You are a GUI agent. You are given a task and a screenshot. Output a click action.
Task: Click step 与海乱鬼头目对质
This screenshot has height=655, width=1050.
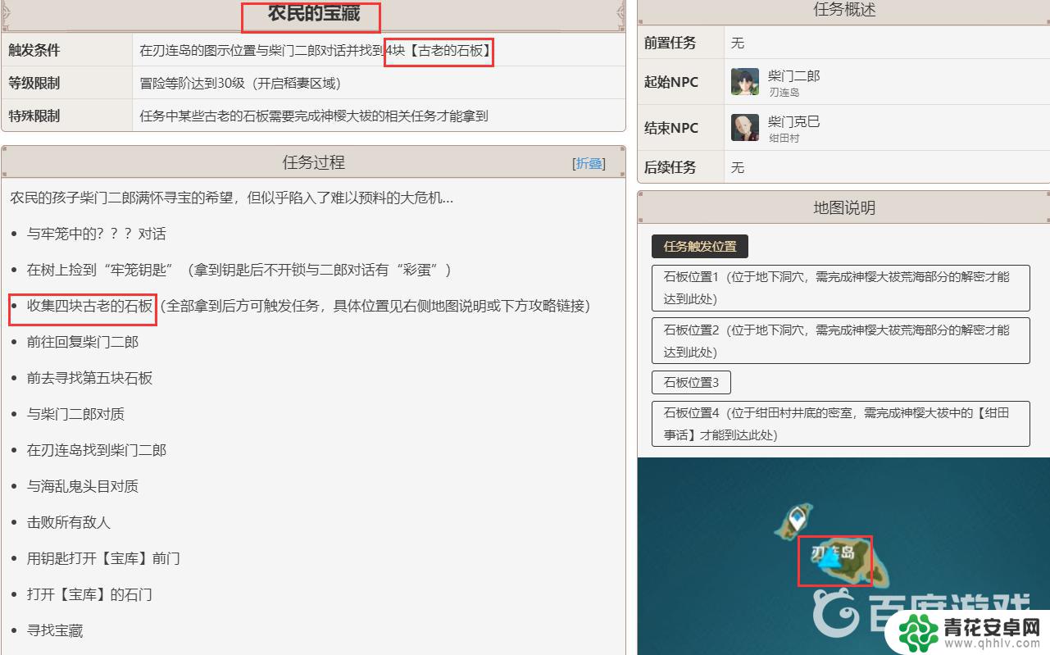coord(83,486)
